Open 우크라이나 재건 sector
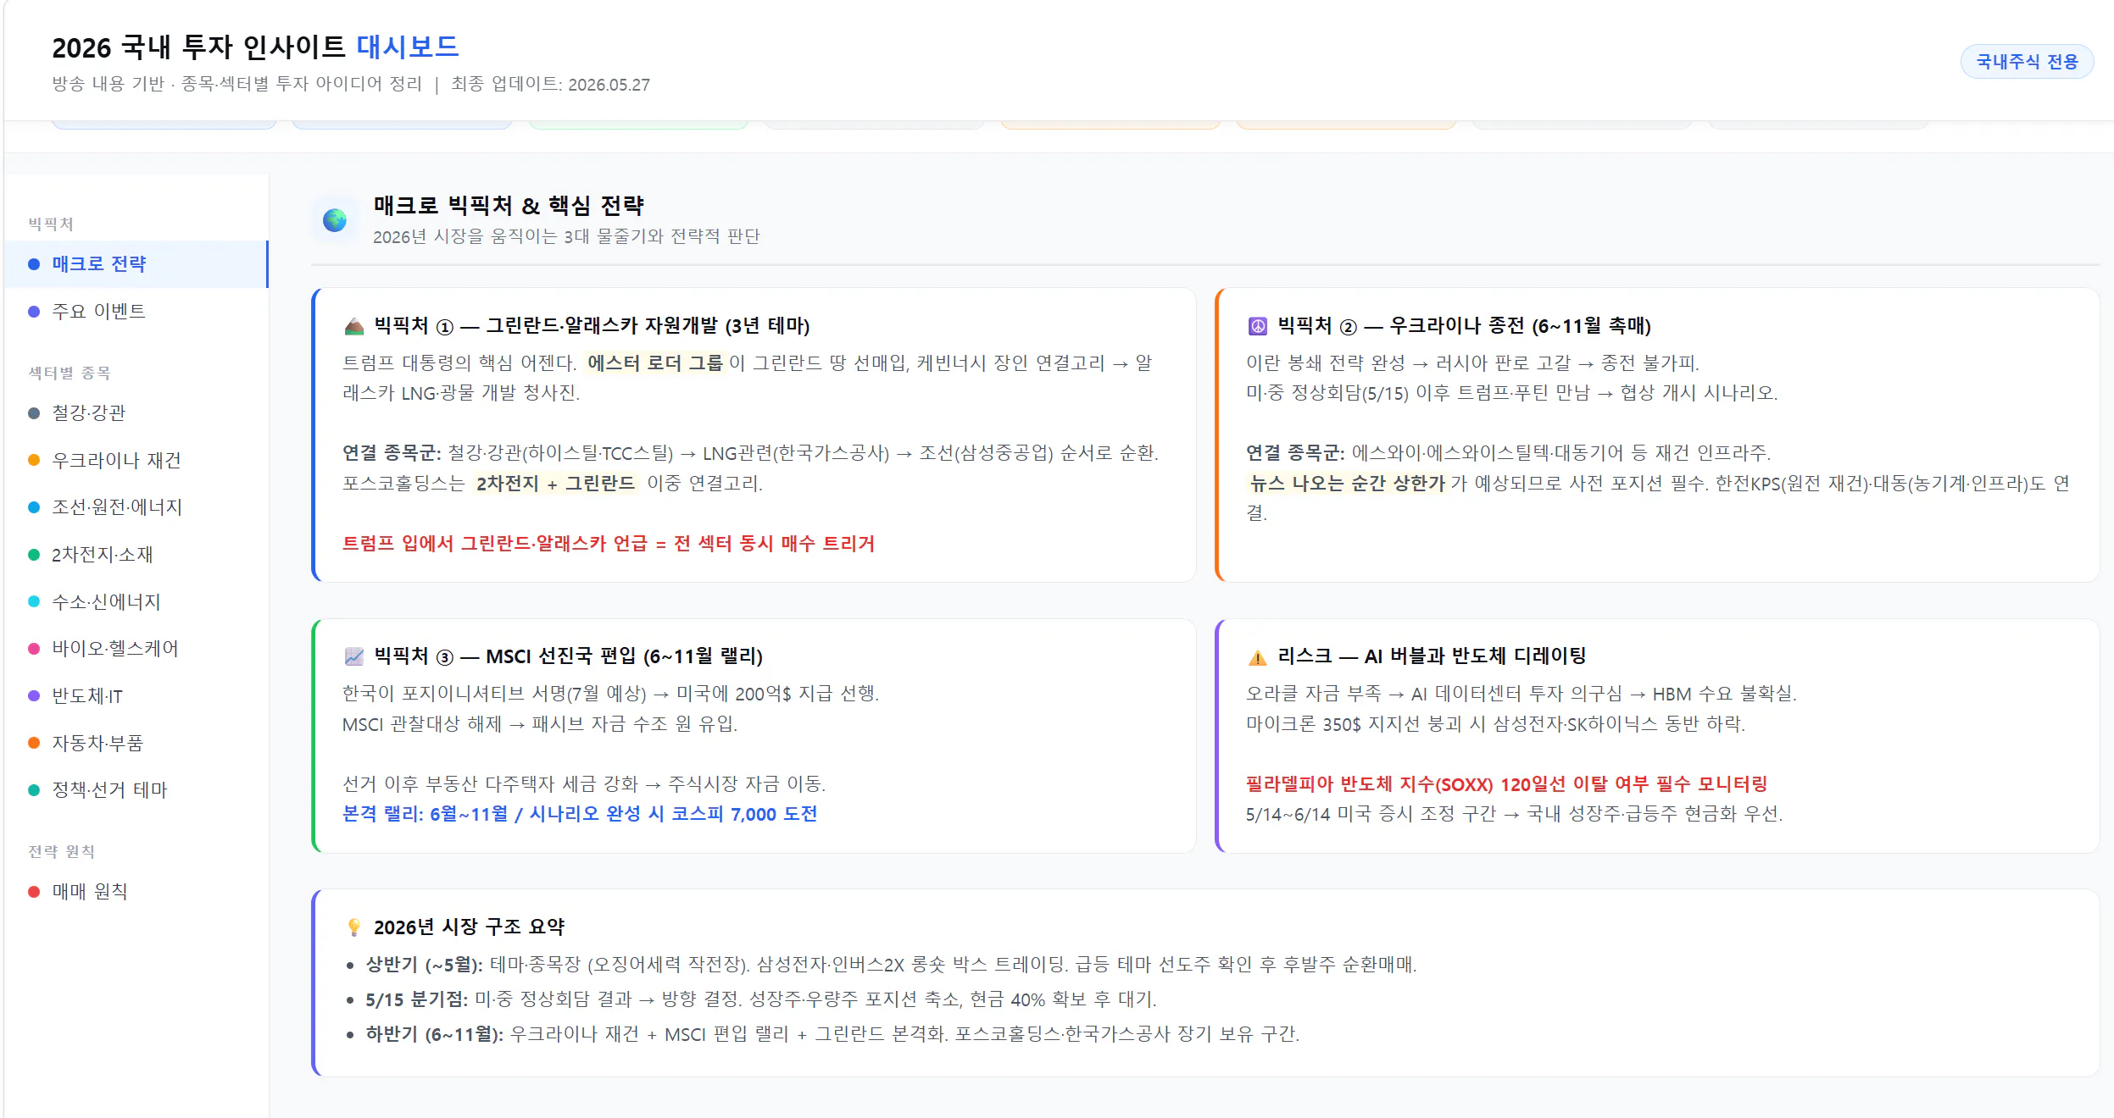This screenshot has height=1118, width=2114. (136, 460)
